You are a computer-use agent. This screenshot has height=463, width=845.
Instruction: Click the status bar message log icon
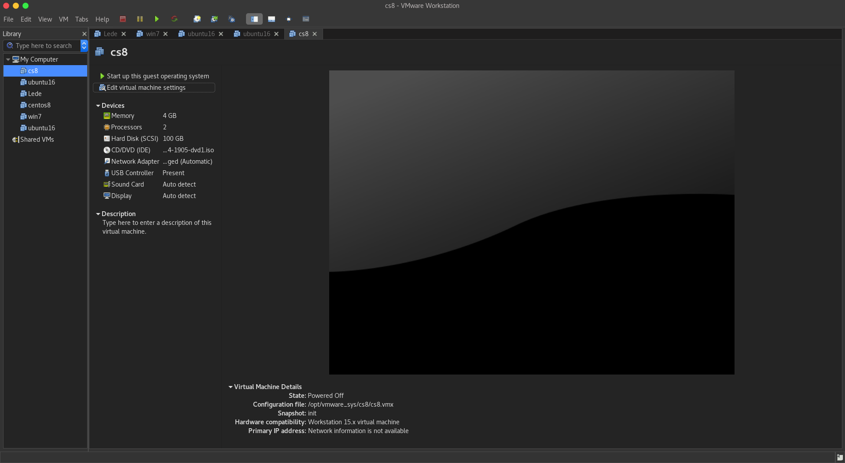click(840, 457)
